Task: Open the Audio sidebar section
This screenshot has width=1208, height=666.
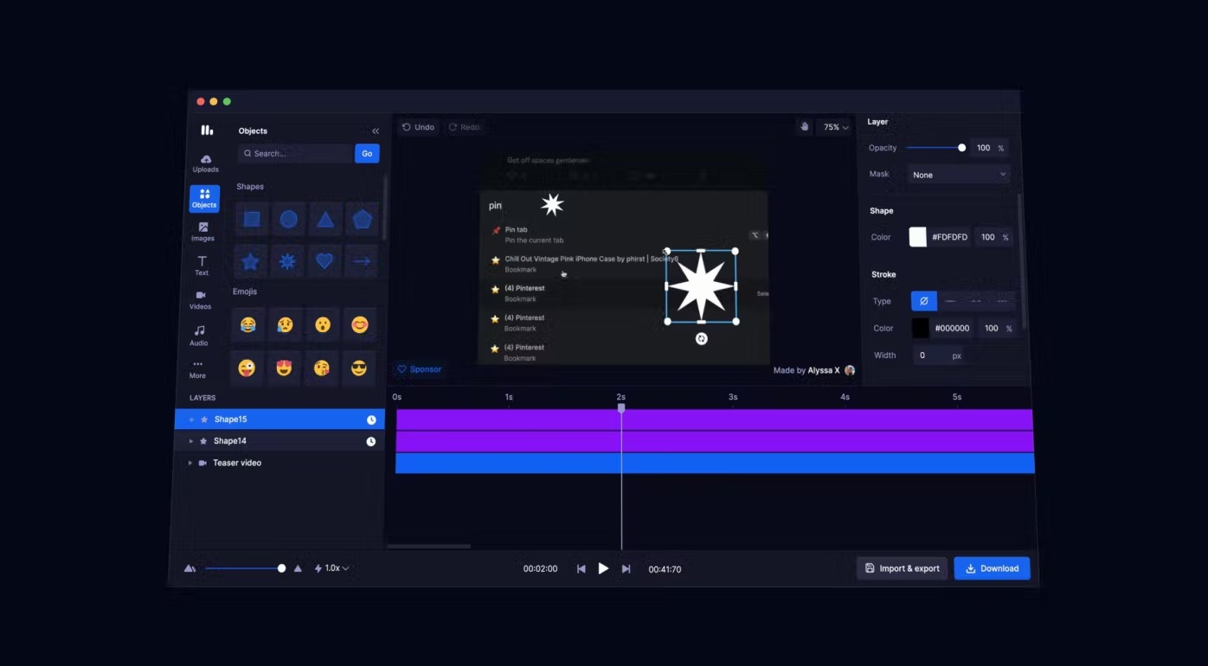Action: tap(199, 336)
